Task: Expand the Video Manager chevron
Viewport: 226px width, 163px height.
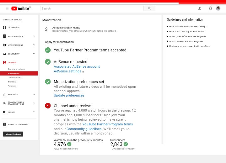Action: coord(34,36)
